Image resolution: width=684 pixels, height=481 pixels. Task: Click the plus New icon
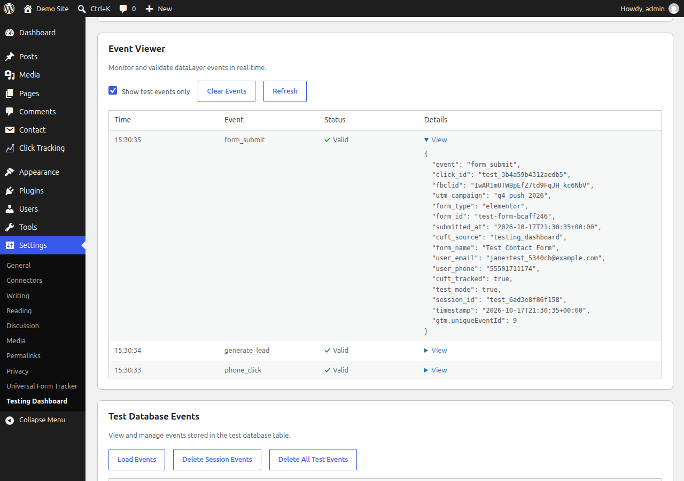tap(149, 9)
